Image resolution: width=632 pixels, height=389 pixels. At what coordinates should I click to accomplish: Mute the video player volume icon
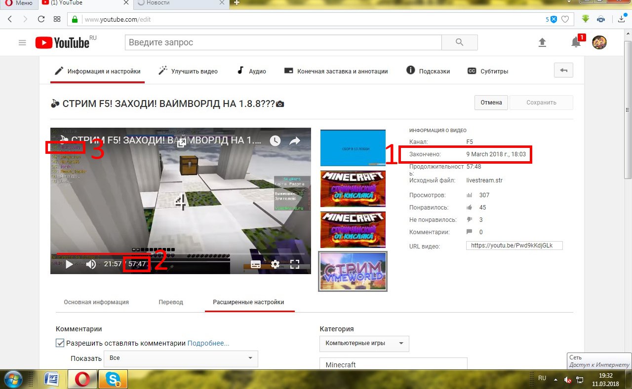click(x=91, y=264)
